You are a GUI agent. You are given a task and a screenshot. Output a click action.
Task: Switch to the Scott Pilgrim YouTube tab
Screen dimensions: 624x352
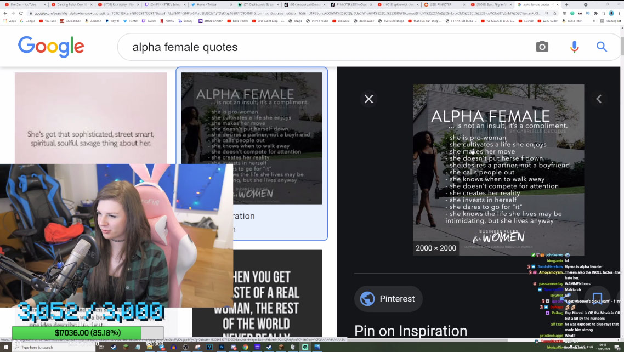491,5
